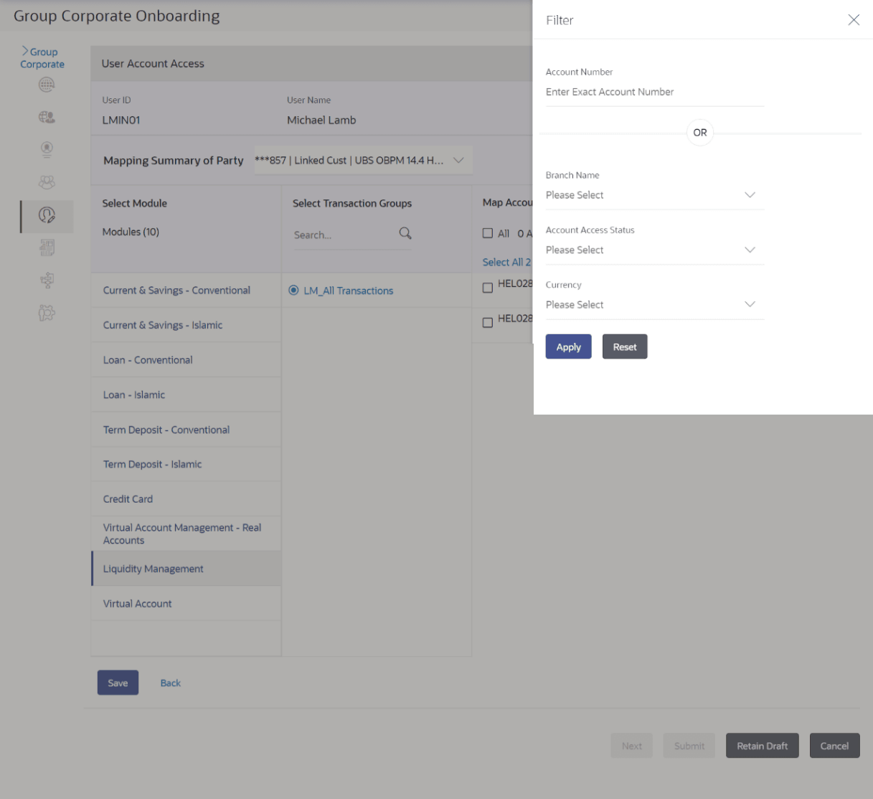
Task: Close the Filter panel
Action: (x=854, y=20)
